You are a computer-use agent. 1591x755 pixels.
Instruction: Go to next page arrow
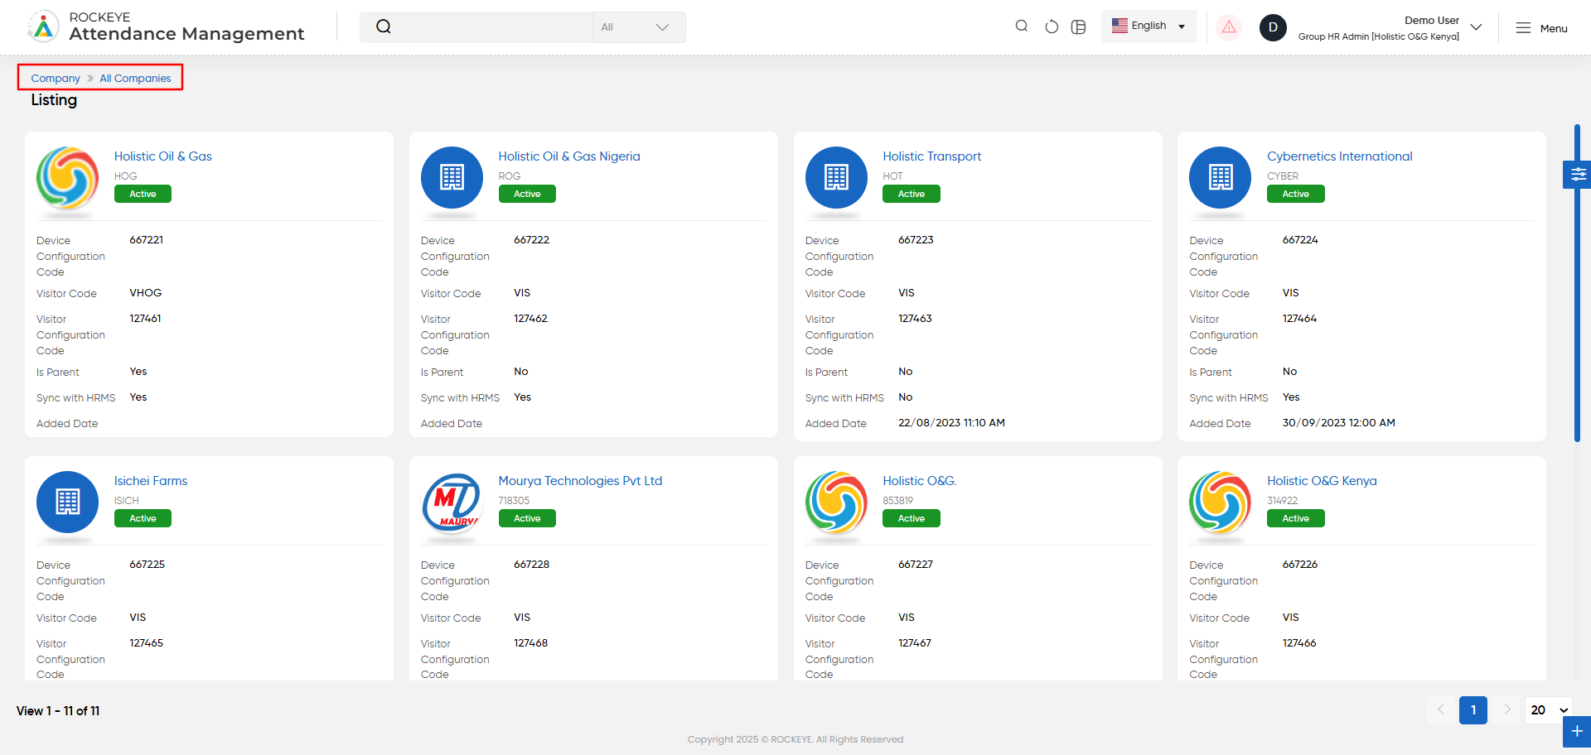[1506, 710]
